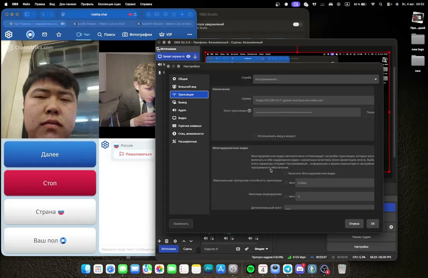Open the Your gender selector button
The image size is (428, 278).
click(50, 241)
